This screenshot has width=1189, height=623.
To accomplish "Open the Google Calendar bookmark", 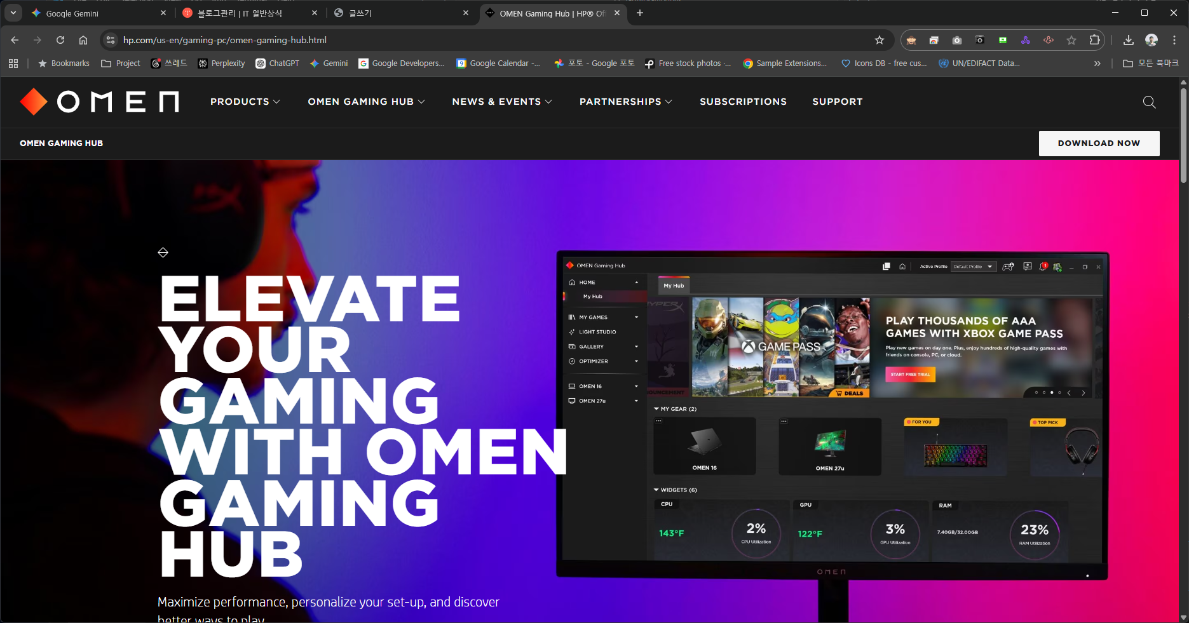I will [498, 64].
